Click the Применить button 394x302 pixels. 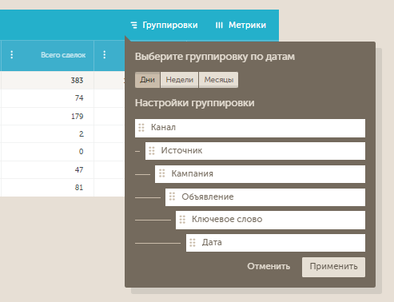coord(333,267)
